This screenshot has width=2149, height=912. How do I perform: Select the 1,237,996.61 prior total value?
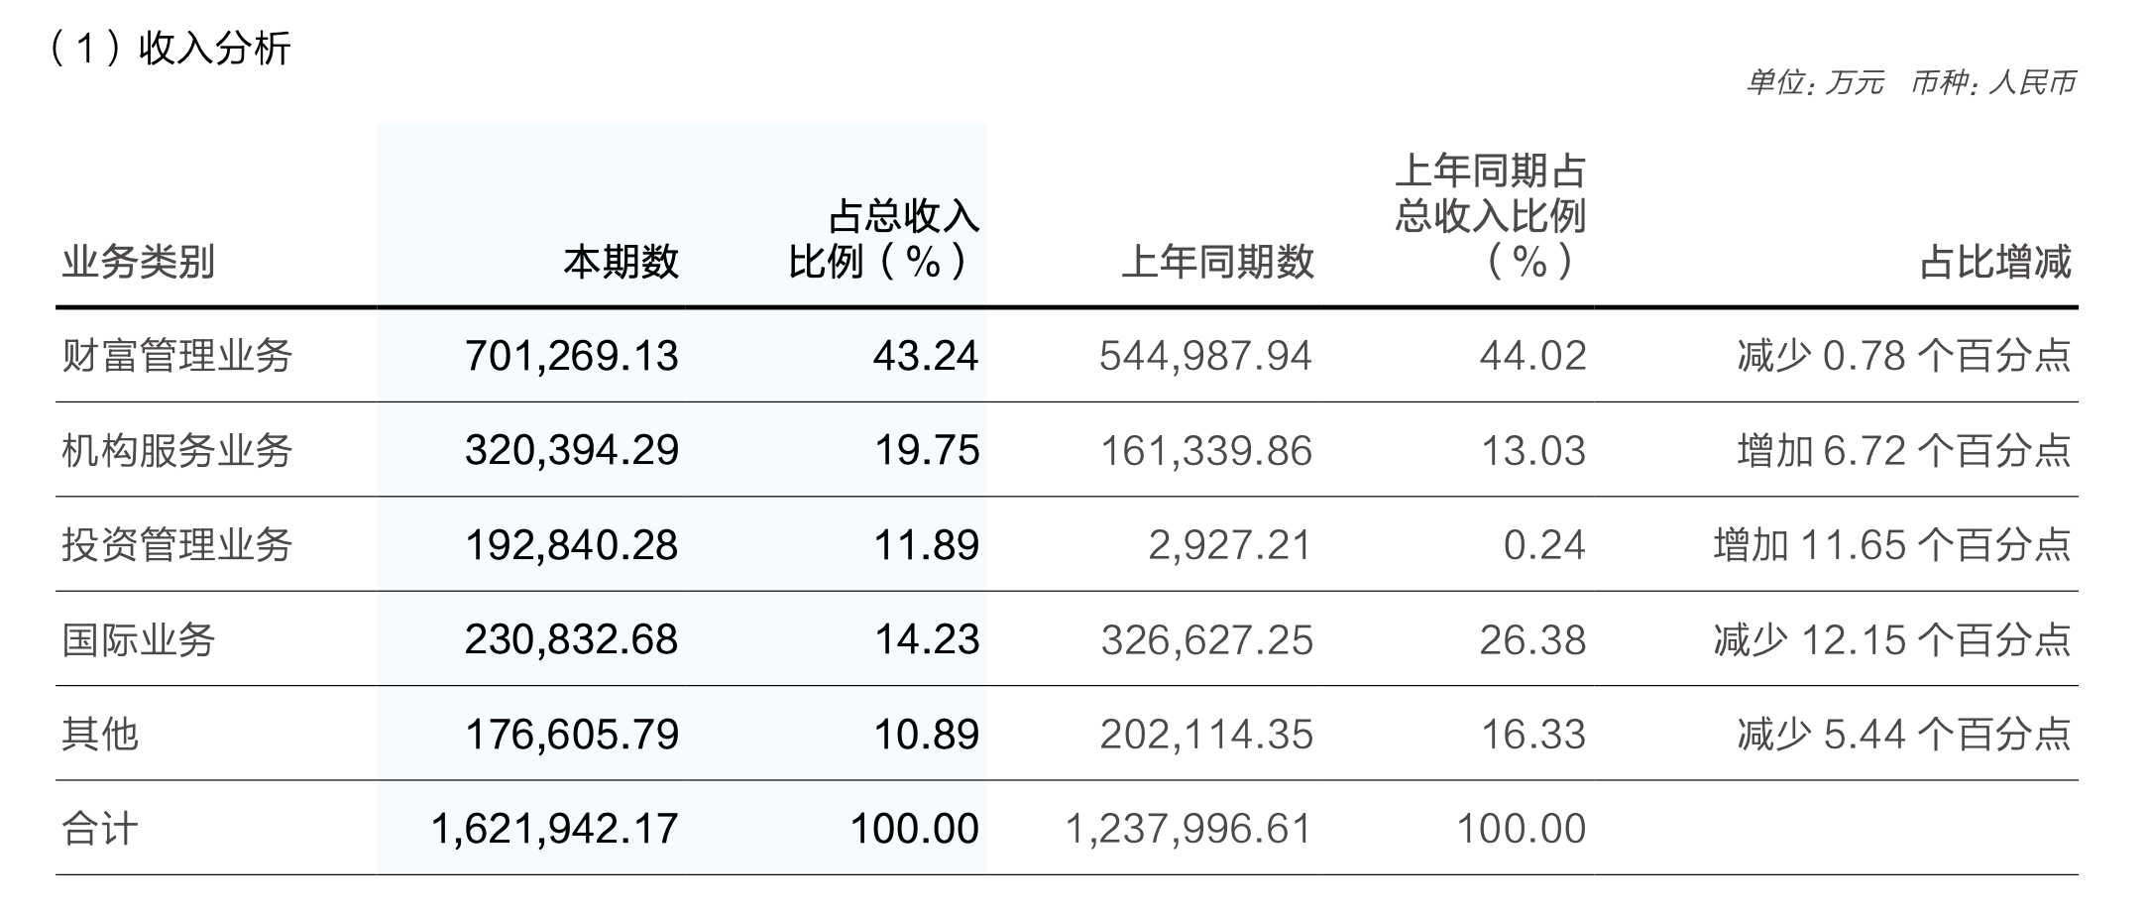tap(1188, 829)
